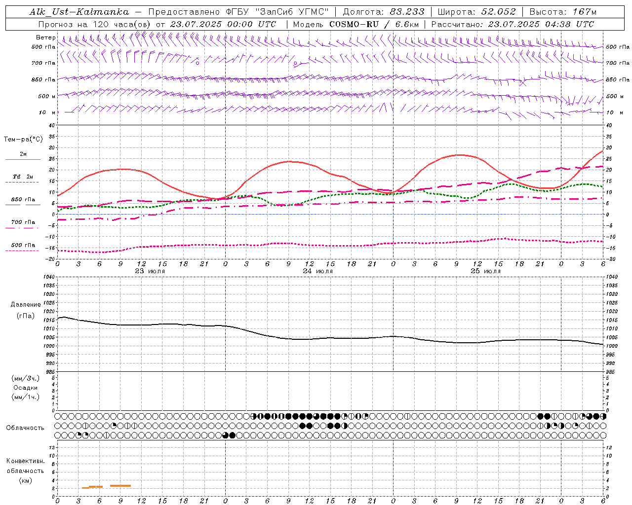The height and width of the screenshot is (505, 632).
Task: Click the 23 июля date label
Action: [150, 271]
